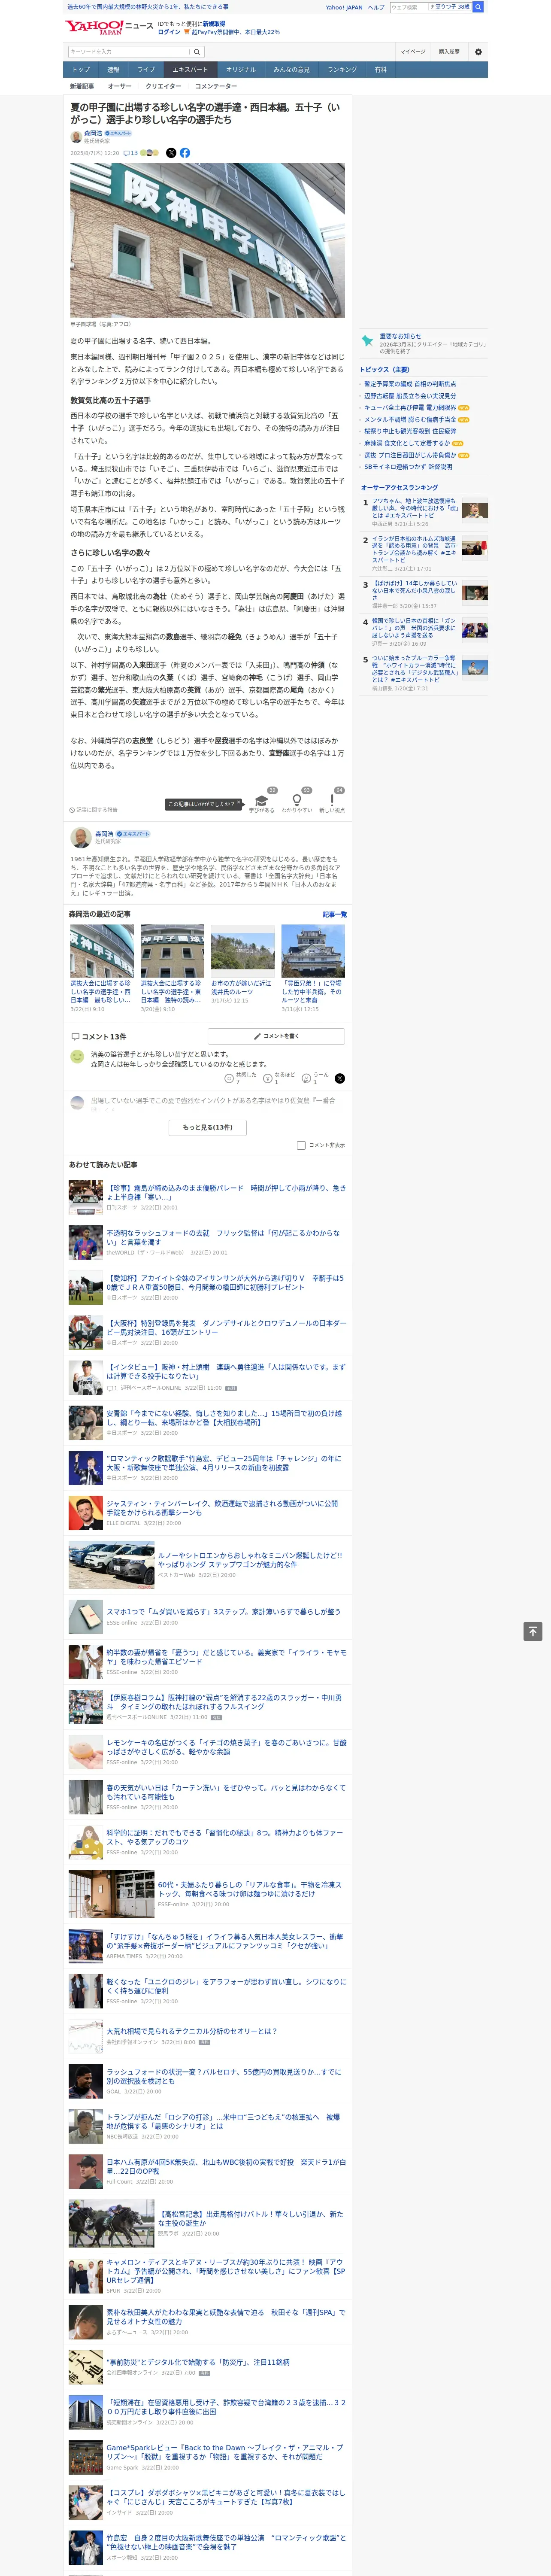This screenshot has width=551, height=2576.
Task: Switch to the オリジナル tab
Action: [x=241, y=70]
